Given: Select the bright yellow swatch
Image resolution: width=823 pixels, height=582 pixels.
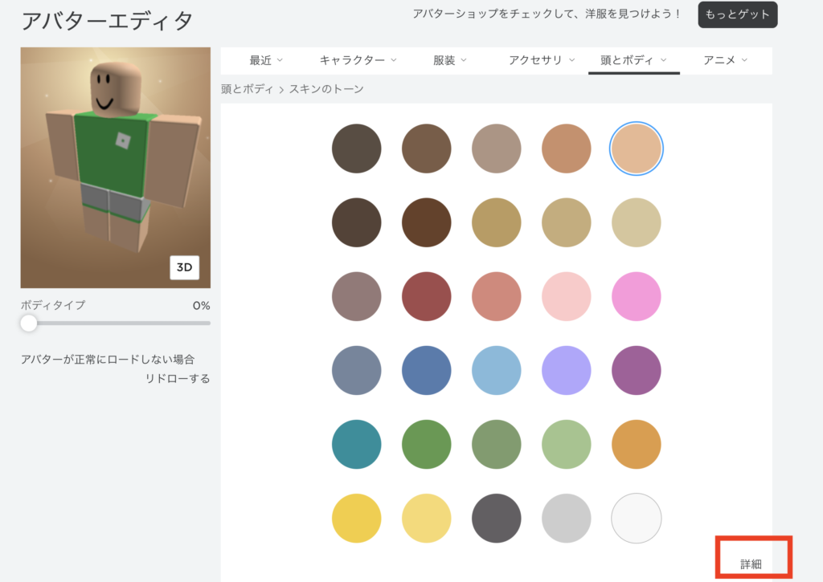Looking at the screenshot, I should click(356, 518).
